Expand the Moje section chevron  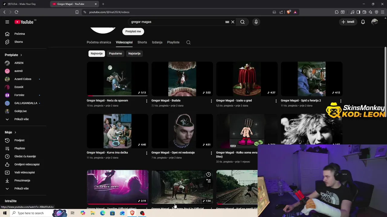(15, 132)
